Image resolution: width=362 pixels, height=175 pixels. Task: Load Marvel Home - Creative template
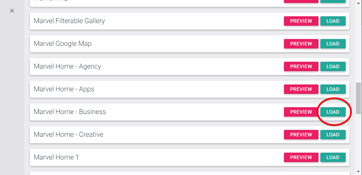click(x=333, y=135)
